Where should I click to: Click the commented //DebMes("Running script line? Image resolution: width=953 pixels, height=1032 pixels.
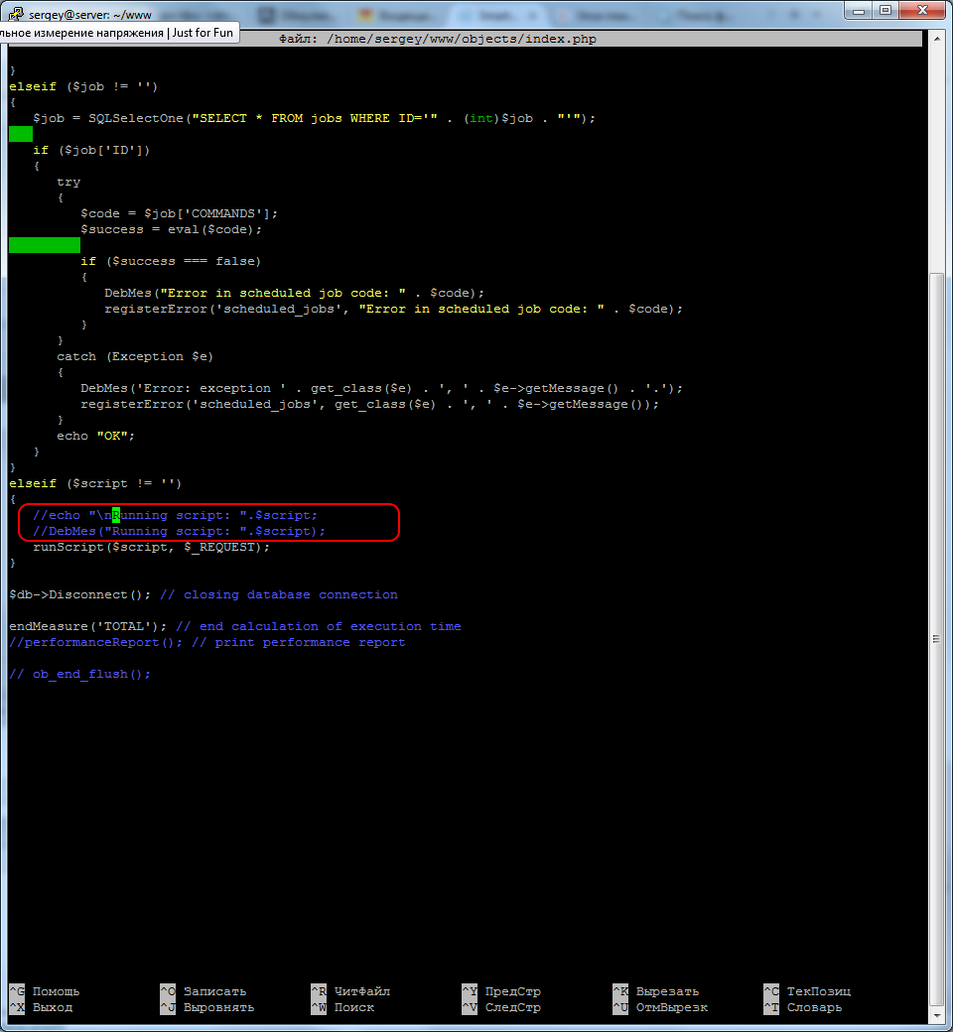179,531
